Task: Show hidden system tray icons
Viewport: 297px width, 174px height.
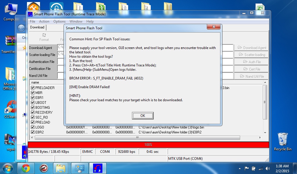Action: tap(240, 168)
